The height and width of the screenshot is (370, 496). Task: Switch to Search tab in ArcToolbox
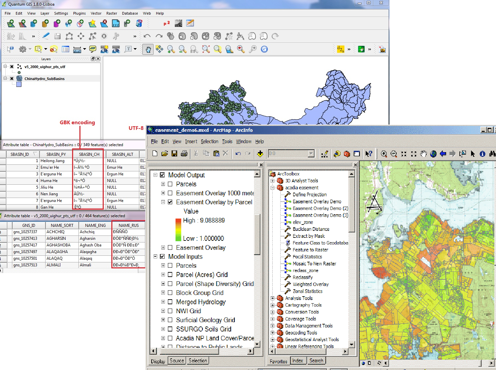coord(316,361)
